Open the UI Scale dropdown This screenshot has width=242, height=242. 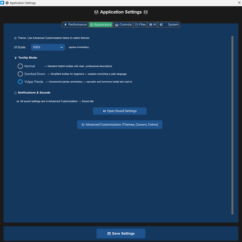(48, 47)
